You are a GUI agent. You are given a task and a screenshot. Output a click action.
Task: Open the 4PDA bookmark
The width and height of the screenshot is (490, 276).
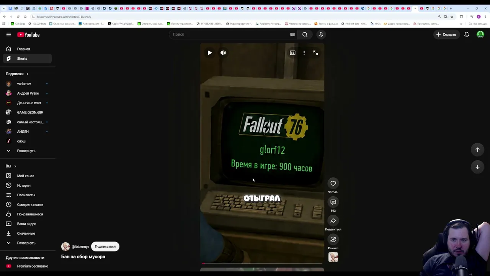pyautogui.click(x=376, y=24)
